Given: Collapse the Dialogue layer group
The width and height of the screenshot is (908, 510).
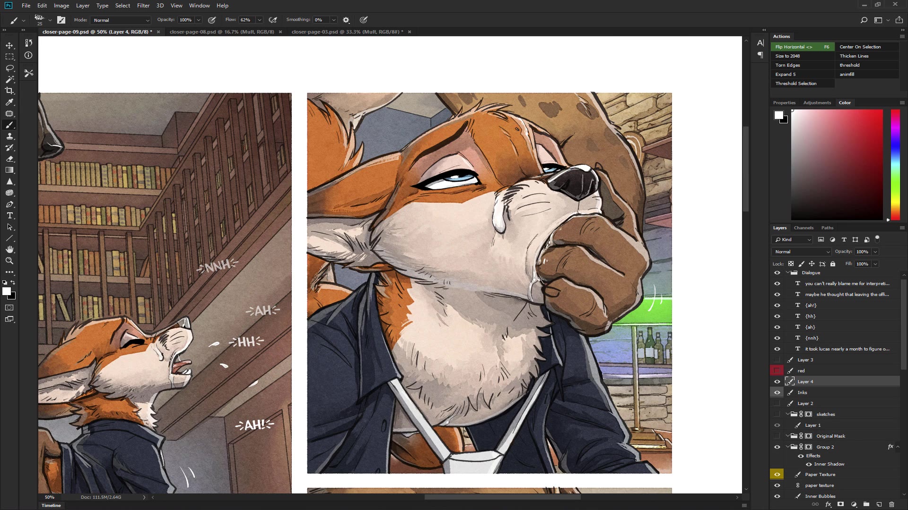Looking at the screenshot, I should pos(788,273).
